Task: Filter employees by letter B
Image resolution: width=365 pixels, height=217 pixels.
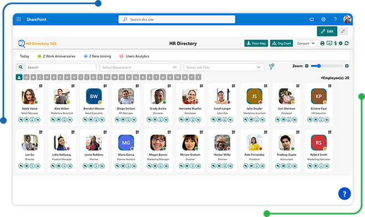Action: click(x=33, y=77)
